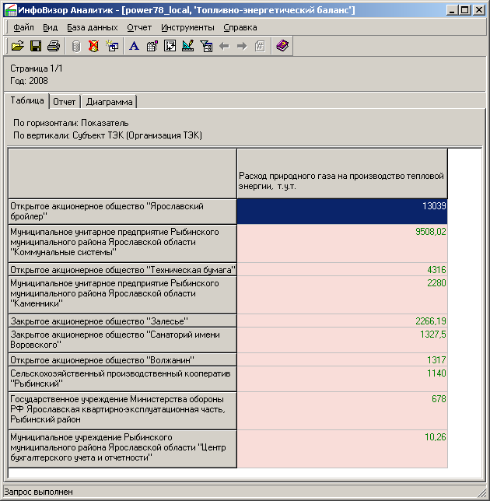The image size is (490, 501).
Task: Click row header "Залесье"
Action: (x=123, y=321)
